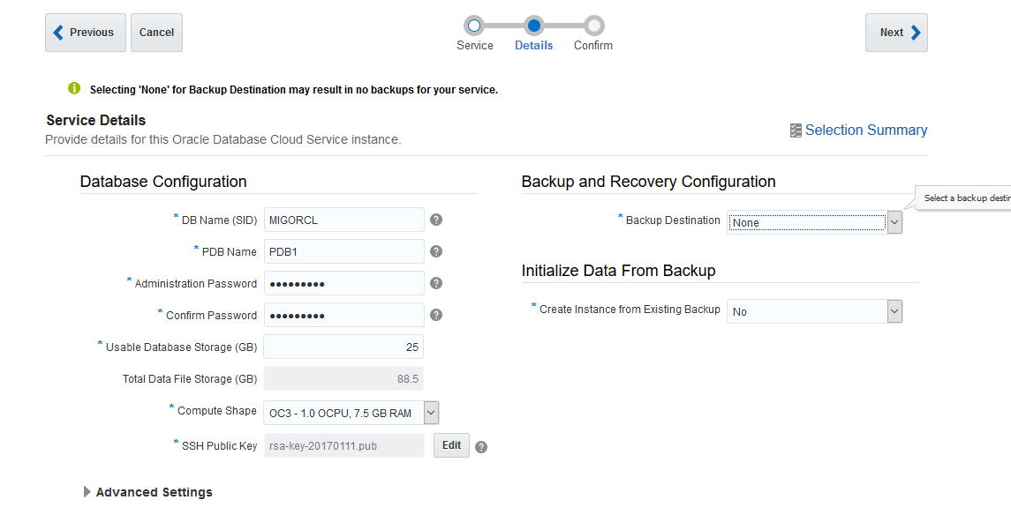
Task: Click help icon beside Administration Password field
Action: (436, 284)
